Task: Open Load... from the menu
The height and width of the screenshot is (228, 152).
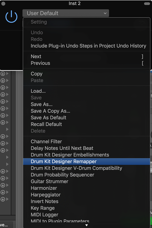Action: pos(87,91)
